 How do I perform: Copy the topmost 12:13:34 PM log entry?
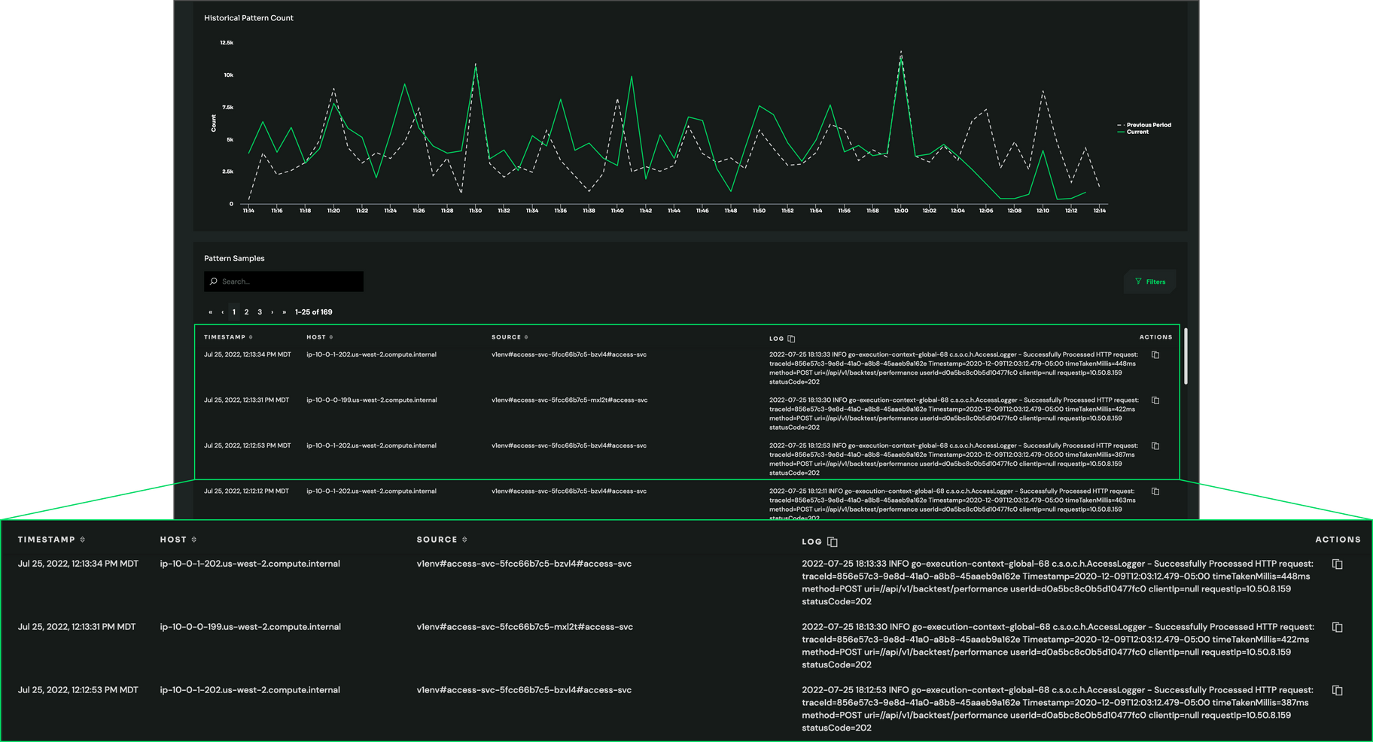pyautogui.click(x=1155, y=354)
